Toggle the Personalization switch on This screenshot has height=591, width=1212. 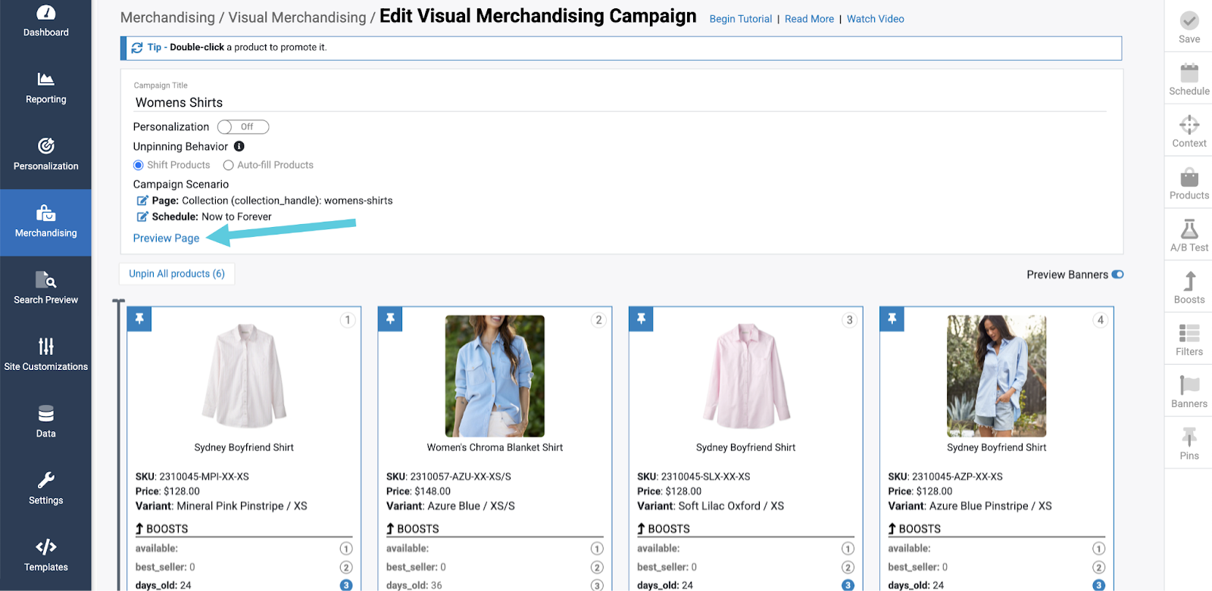click(243, 127)
